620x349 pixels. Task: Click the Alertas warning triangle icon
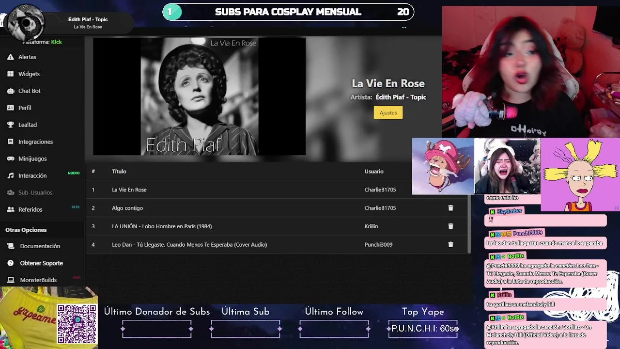click(x=10, y=57)
